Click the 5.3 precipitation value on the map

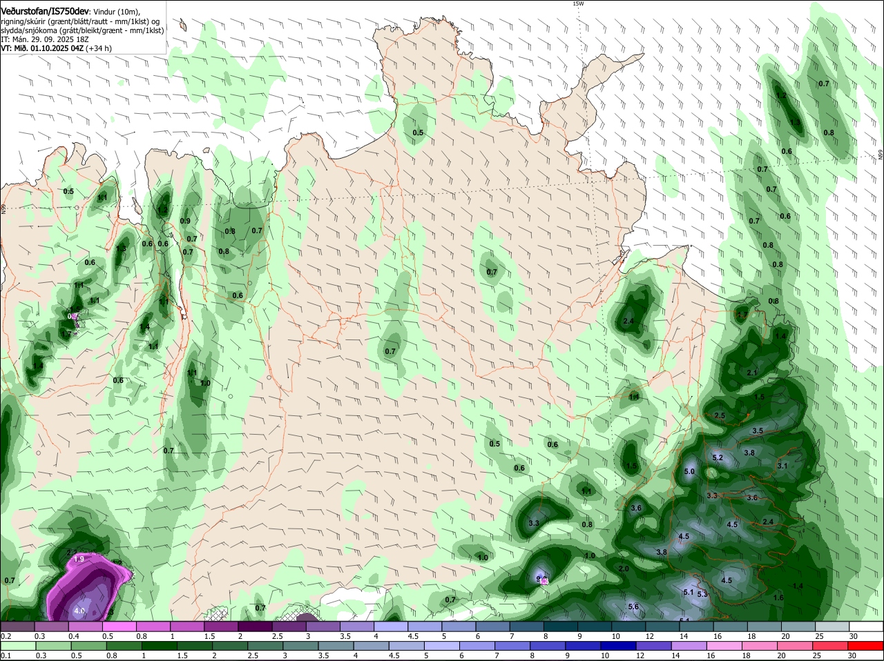tap(702, 594)
